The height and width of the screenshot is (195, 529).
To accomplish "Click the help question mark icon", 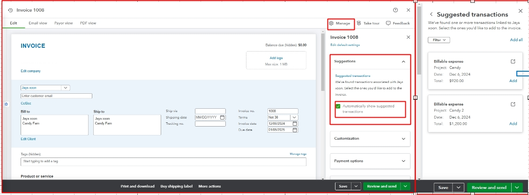I will tap(395, 10).
